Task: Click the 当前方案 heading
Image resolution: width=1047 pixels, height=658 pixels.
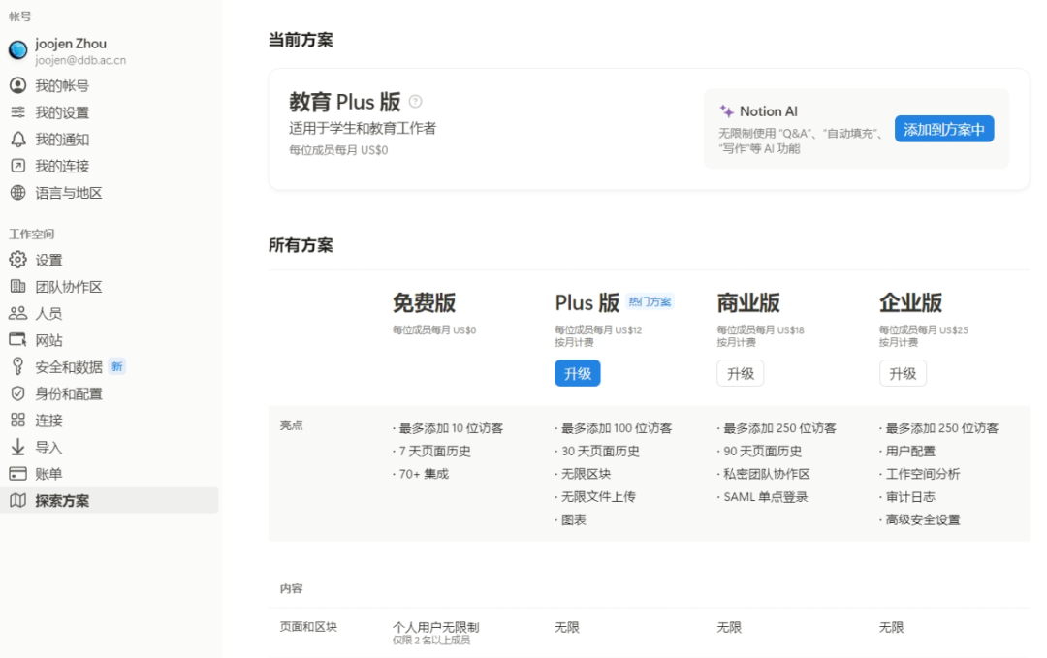Action: tap(301, 40)
